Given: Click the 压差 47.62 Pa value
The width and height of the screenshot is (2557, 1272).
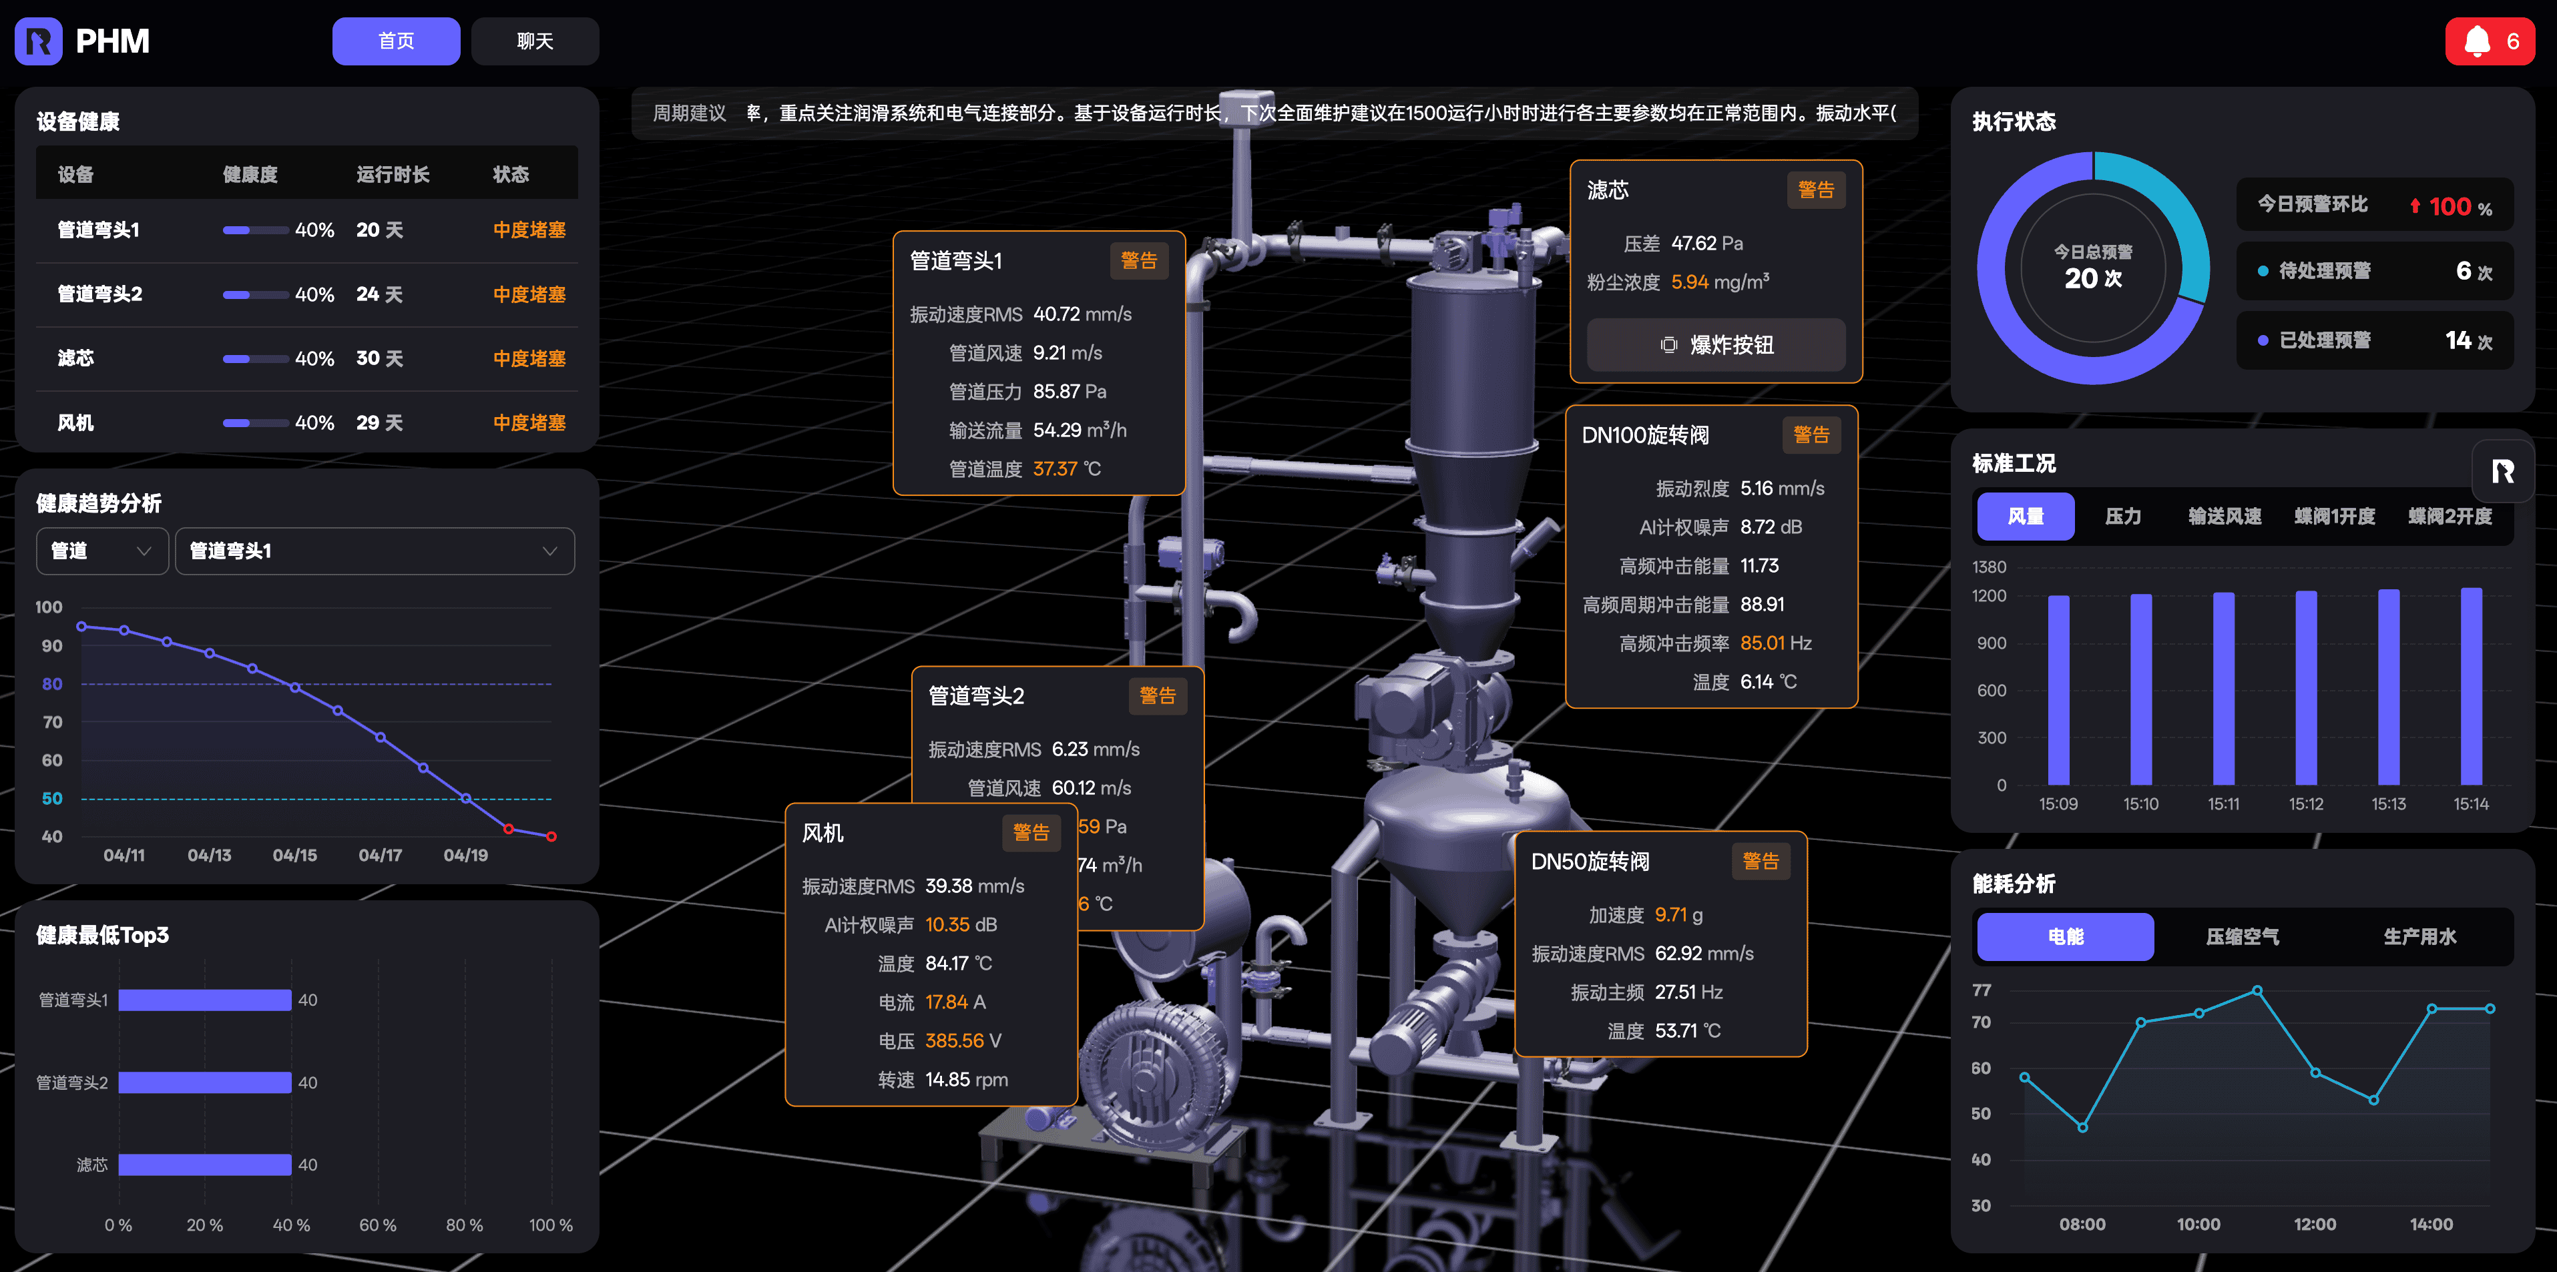Looking at the screenshot, I should (x=1706, y=243).
